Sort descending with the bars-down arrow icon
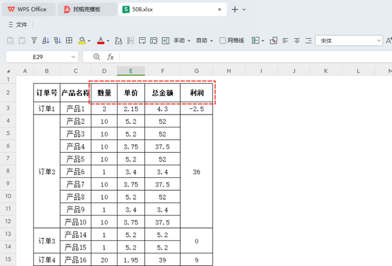Viewport: 392px width, 266px height. click(x=58, y=40)
